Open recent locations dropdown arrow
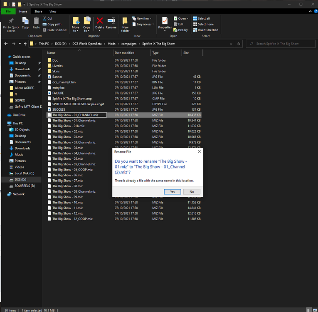Screen dimensions: 318x312 20,44
